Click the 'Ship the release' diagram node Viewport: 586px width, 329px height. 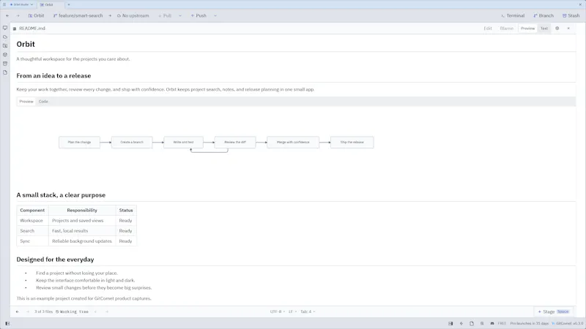[x=352, y=142]
